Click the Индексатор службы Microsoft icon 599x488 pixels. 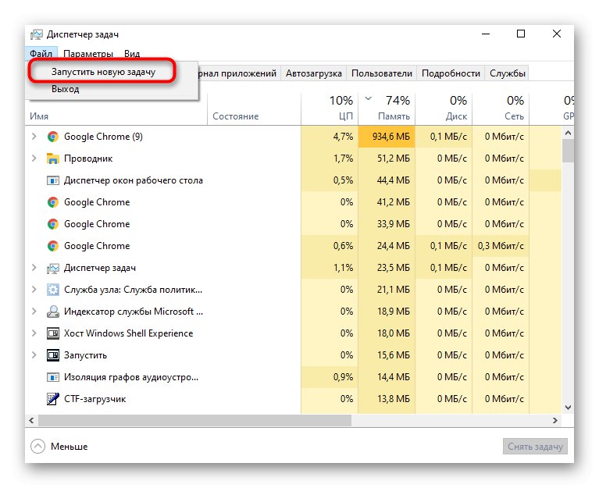(53, 312)
